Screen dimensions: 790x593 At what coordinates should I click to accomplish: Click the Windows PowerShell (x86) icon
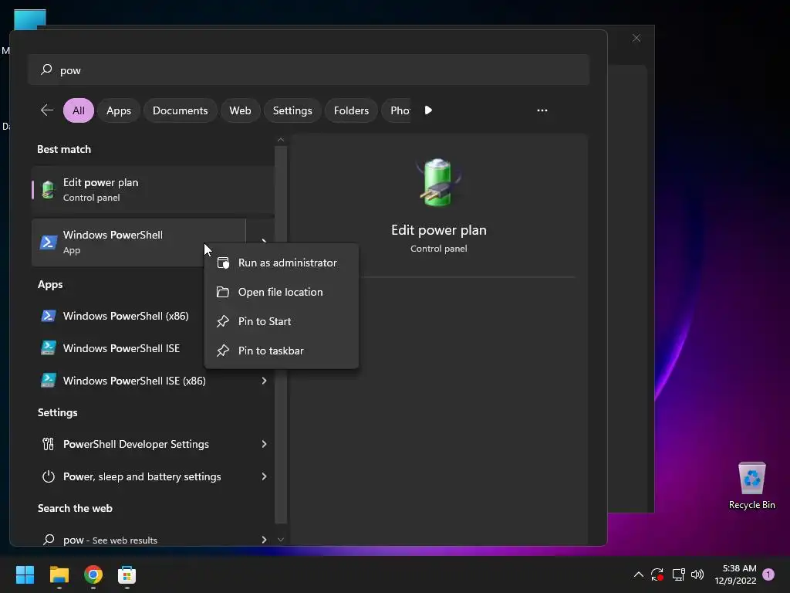[49, 316]
